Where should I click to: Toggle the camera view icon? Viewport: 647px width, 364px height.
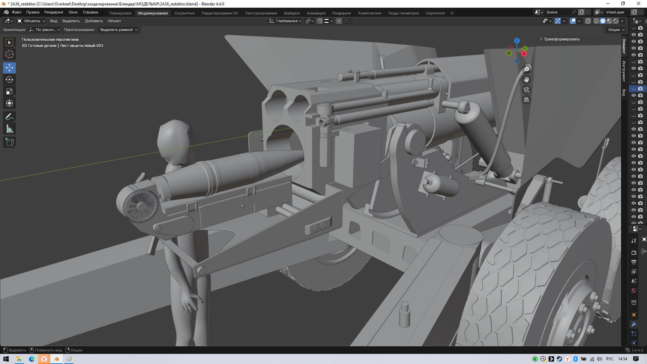pos(526,89)
